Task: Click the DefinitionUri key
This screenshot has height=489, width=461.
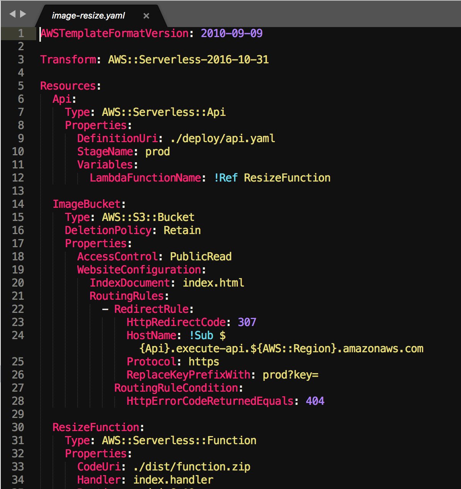Action: (x=117, y=138)
